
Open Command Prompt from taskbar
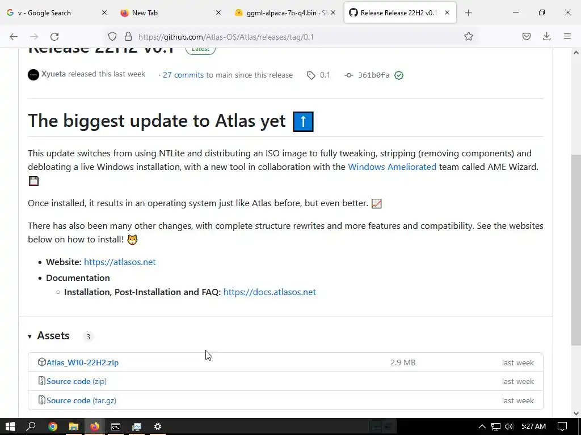pyautogui.click(x=116, y=427)
